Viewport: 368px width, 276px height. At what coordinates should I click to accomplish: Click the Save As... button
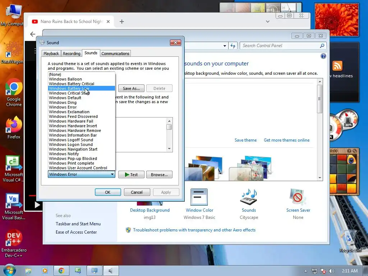point(131,88)
